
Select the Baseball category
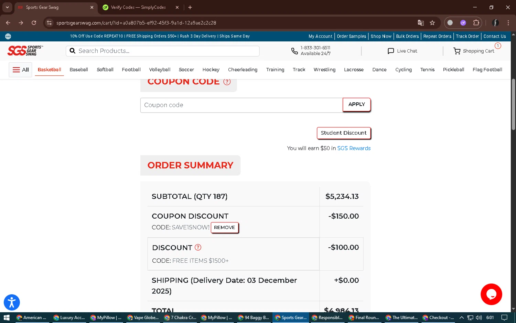[79, 70]
